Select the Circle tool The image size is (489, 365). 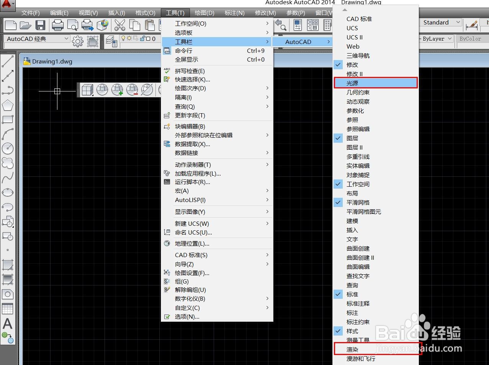(8, 148)
